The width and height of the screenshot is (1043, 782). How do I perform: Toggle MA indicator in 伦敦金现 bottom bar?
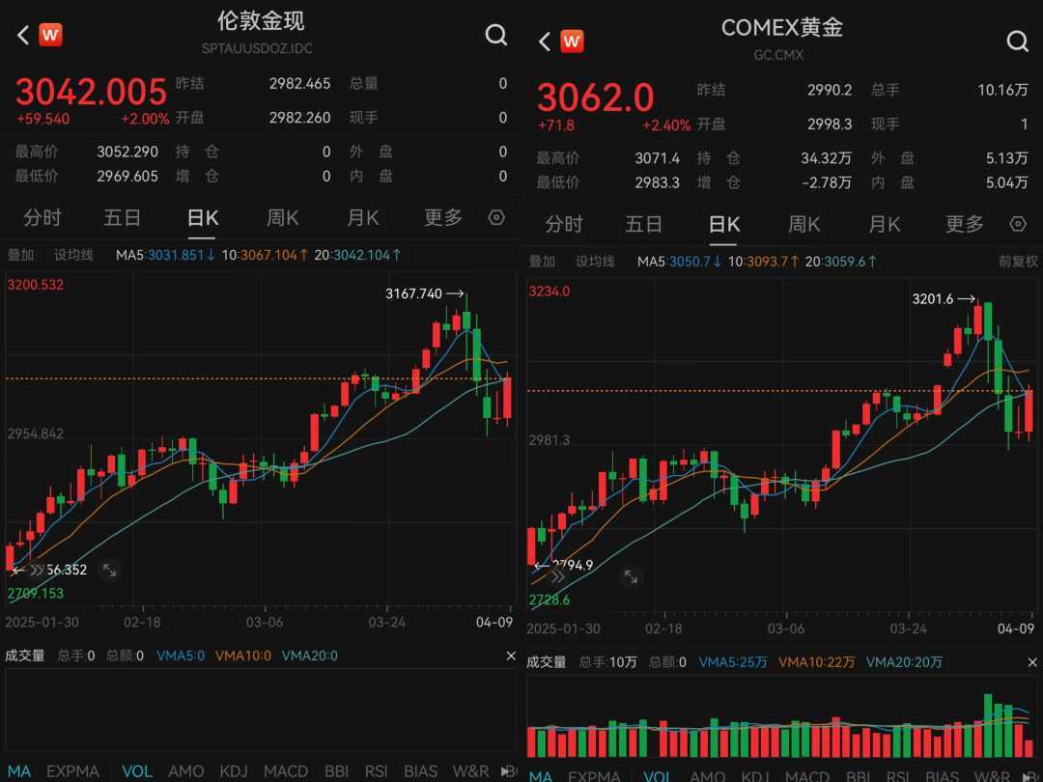point(19,771)
